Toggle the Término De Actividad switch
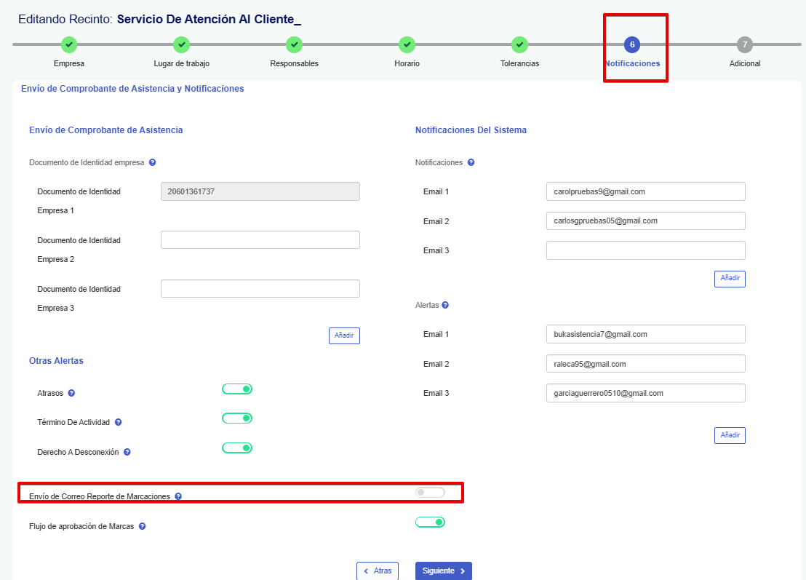Image resolution: width=806 pixels, height=580 pixels. [x=237, y=418]
